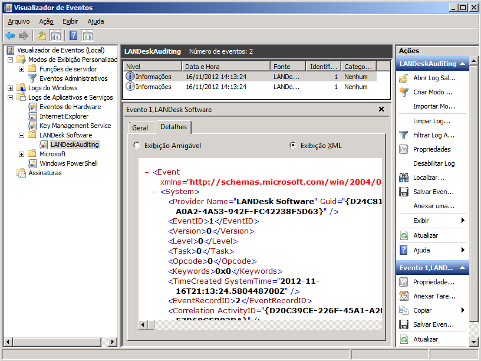Select the Eventos Administrativos tree item
Screen dimensions: 481x361
[73, 78]
